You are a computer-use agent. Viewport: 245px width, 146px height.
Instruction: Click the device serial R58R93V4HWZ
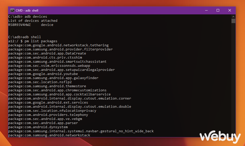[x=20, y=25]
